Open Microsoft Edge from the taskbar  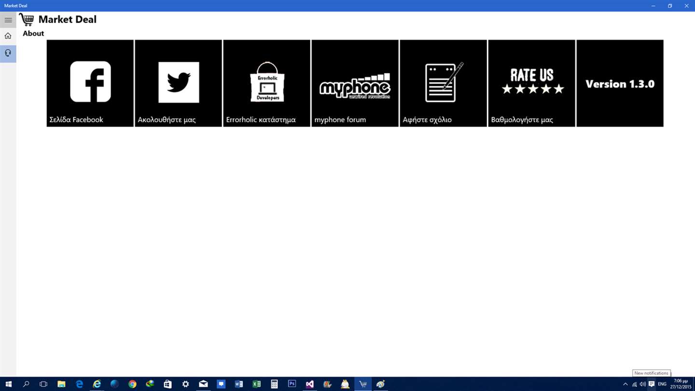[79, 384]
